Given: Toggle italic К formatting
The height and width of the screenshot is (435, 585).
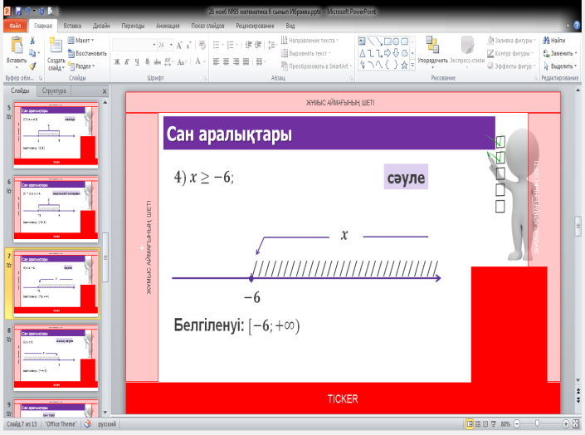Looking at the screenshot, I should coord(127,61).
